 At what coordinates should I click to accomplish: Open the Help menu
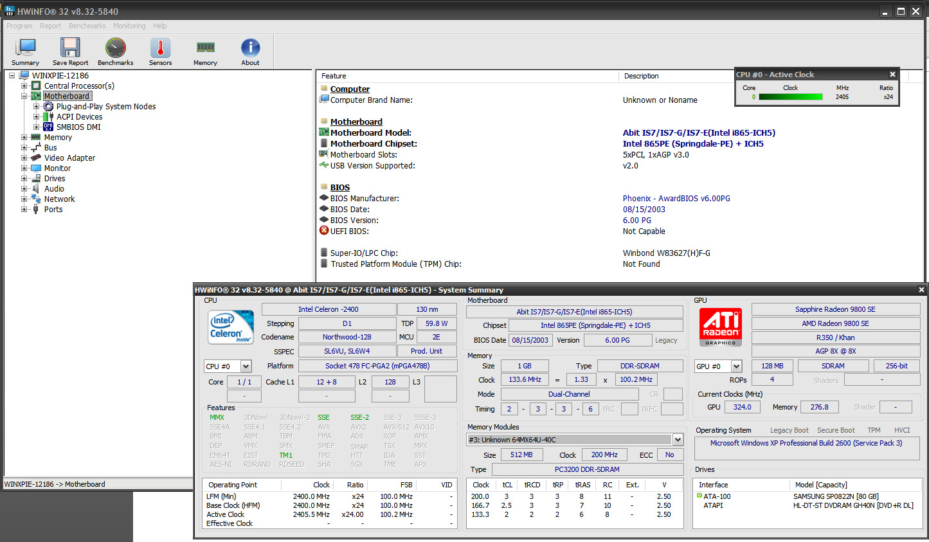point(160,26)
